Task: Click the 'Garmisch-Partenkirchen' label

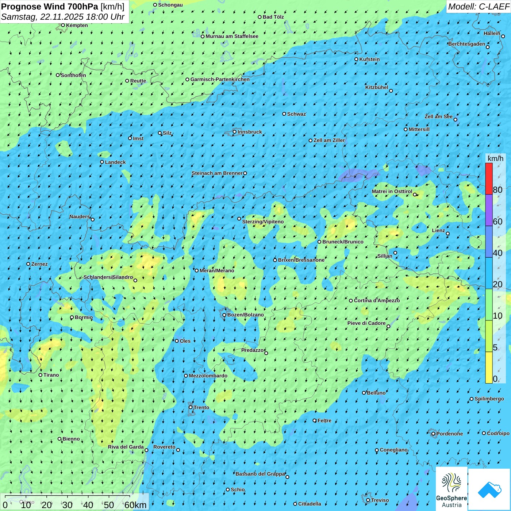Action: click(220, 79)
